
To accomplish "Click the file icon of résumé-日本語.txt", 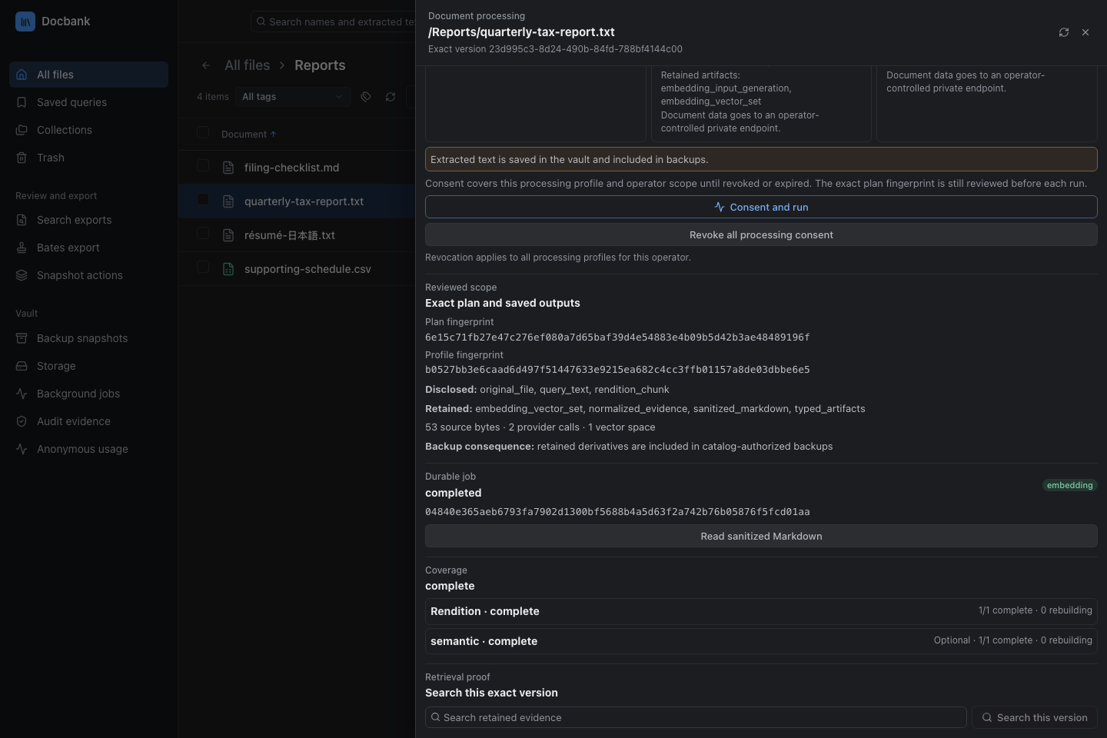I will click(x=228, y=235).
